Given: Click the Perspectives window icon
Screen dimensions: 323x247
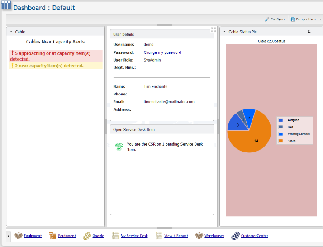Looking at the screenshot, I should 292,19.
